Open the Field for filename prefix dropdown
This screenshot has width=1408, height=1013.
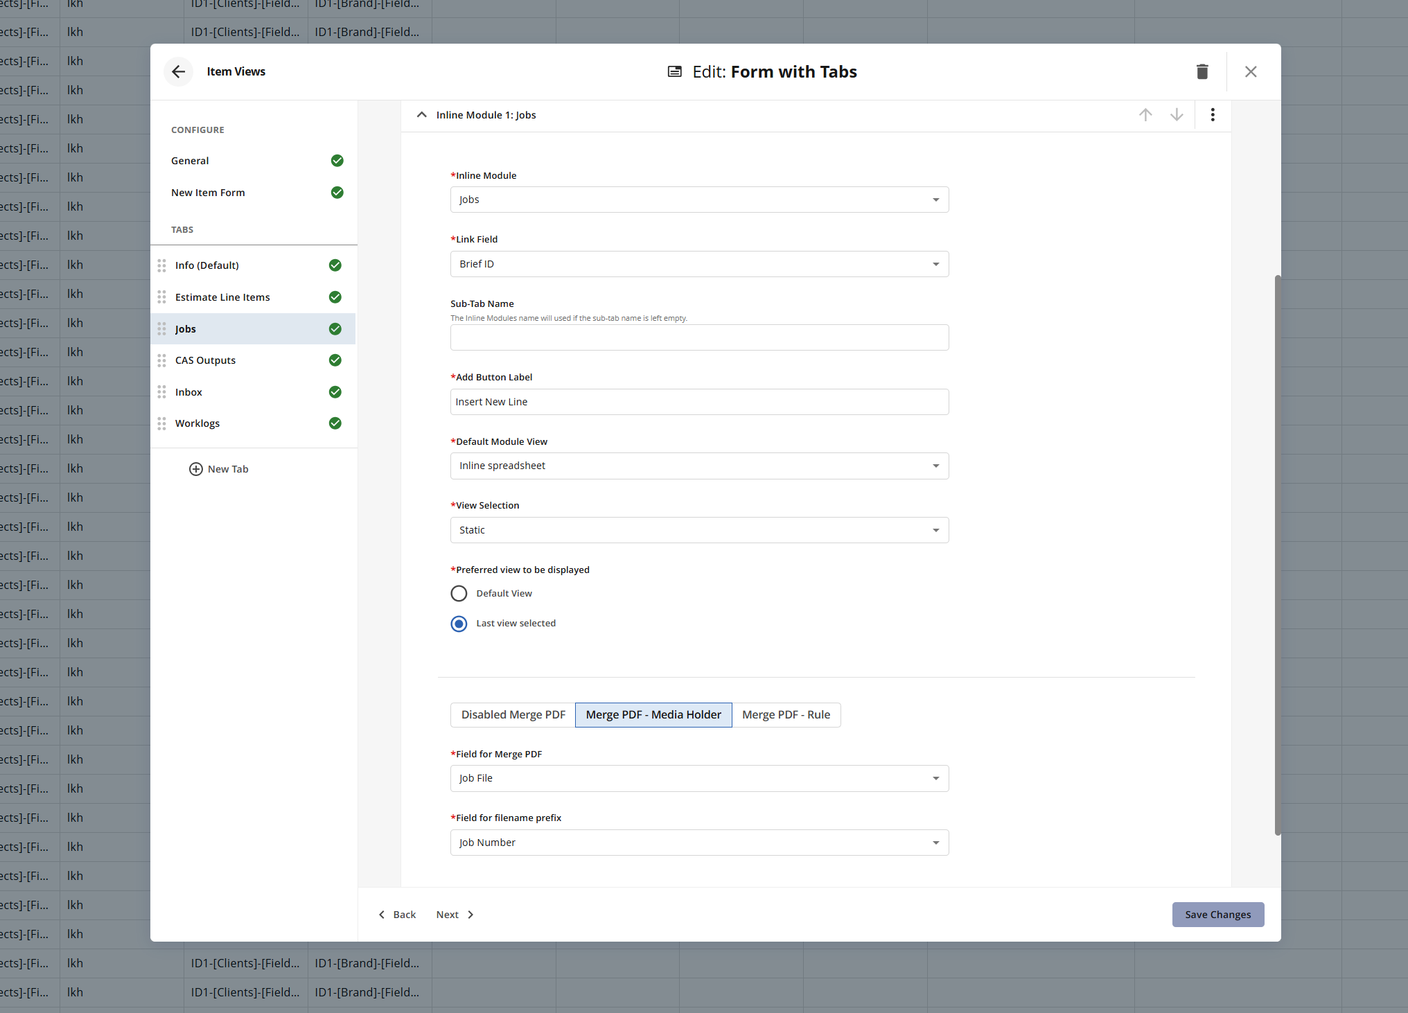tap(699, 843)
